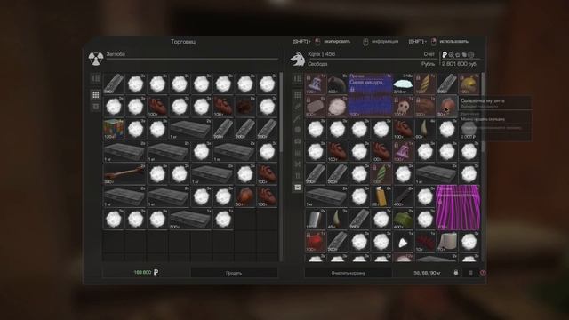Click the Продать sell button
Viewport: 569px width, 320px height.
234,273
